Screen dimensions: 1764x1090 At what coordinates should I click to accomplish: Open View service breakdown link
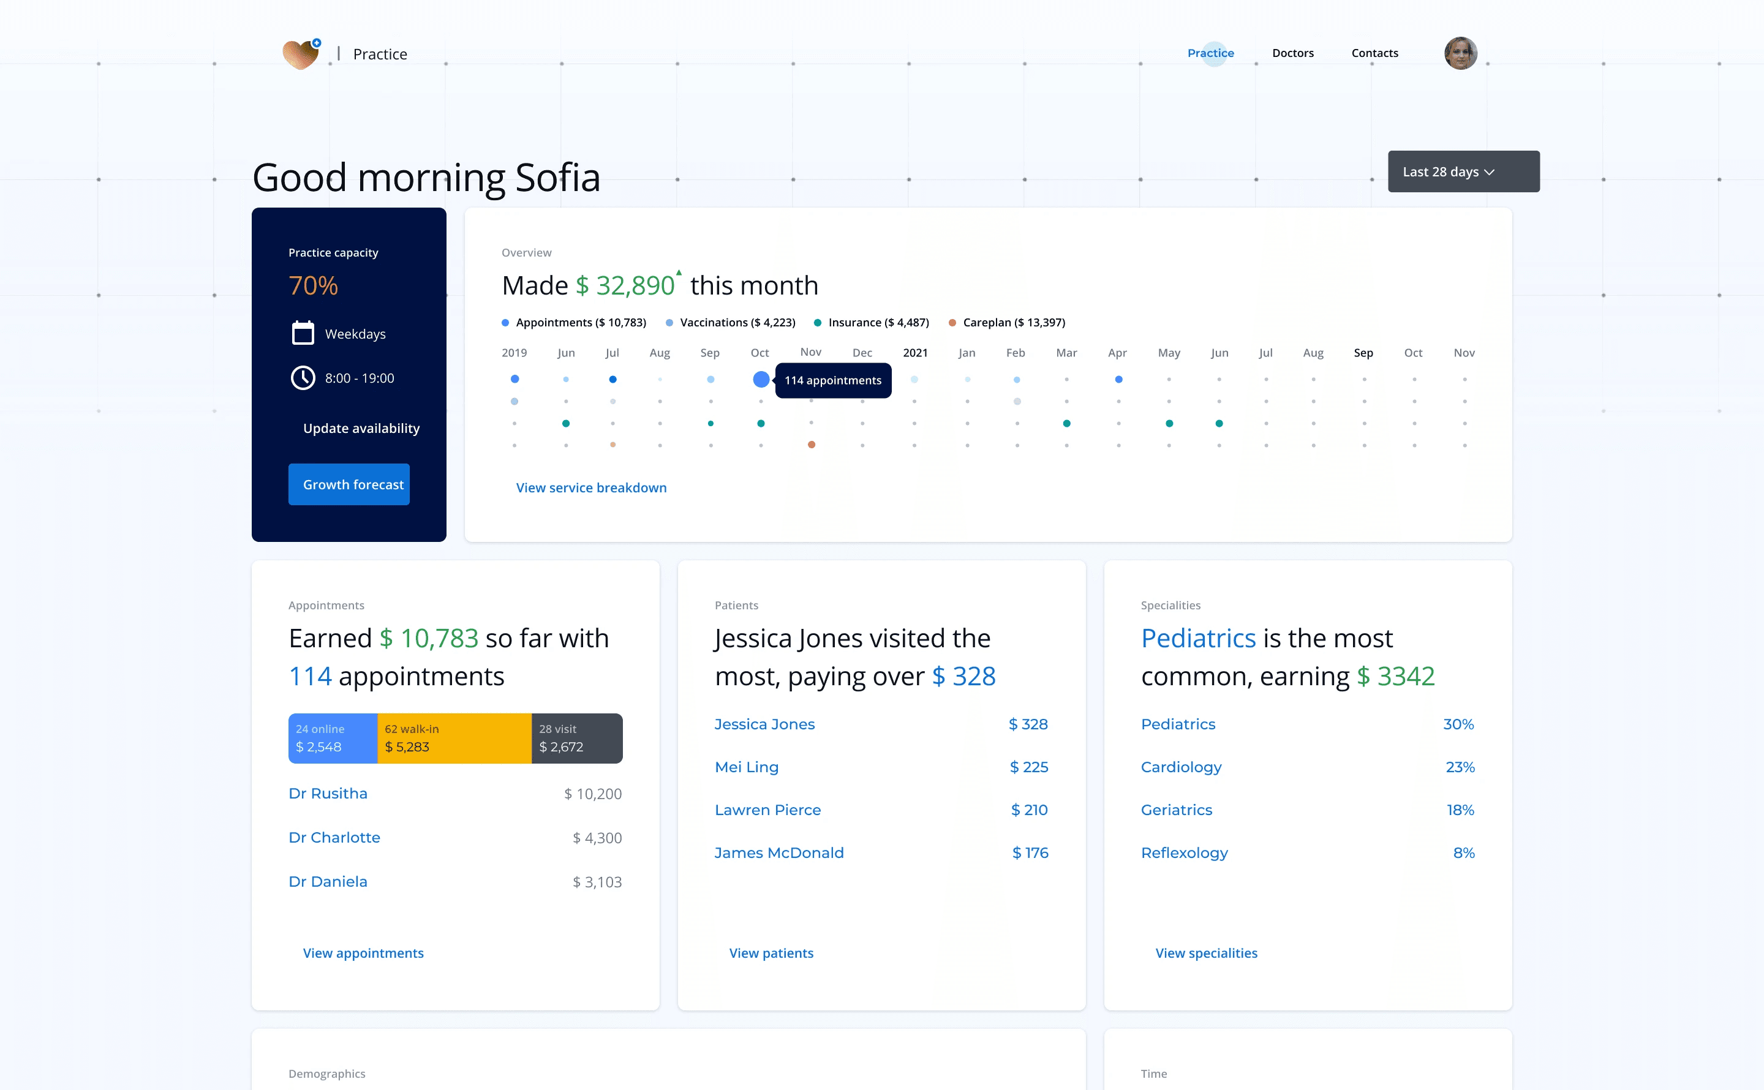[x=591, y=487]
